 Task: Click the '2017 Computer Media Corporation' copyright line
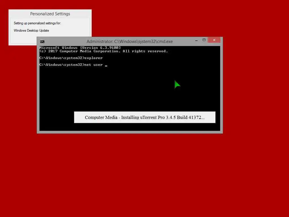[104, 51]
